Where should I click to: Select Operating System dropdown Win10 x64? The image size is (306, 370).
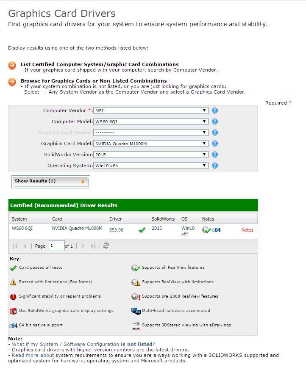click(x=151, y=166)
